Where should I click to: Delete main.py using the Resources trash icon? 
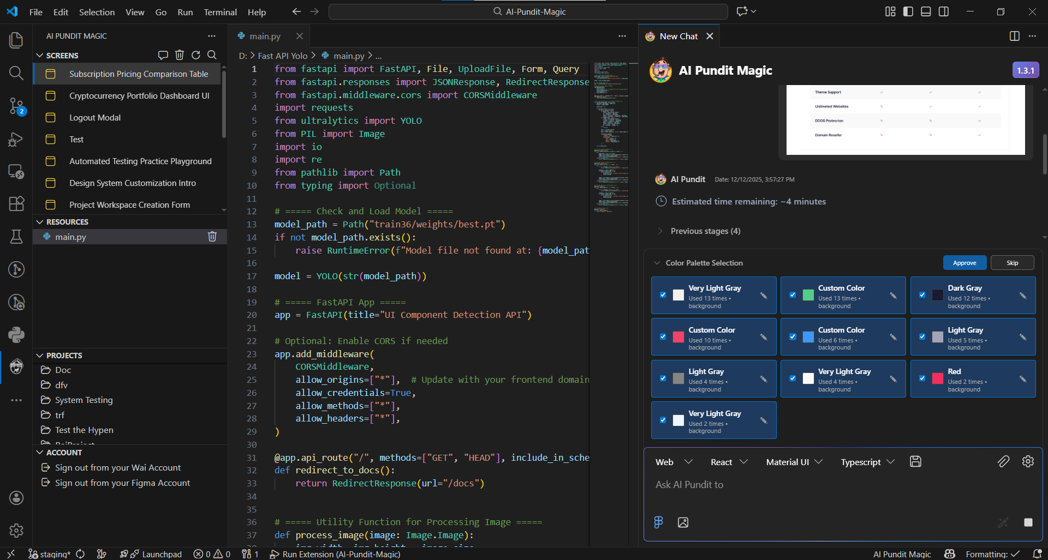tap(212, 237)
